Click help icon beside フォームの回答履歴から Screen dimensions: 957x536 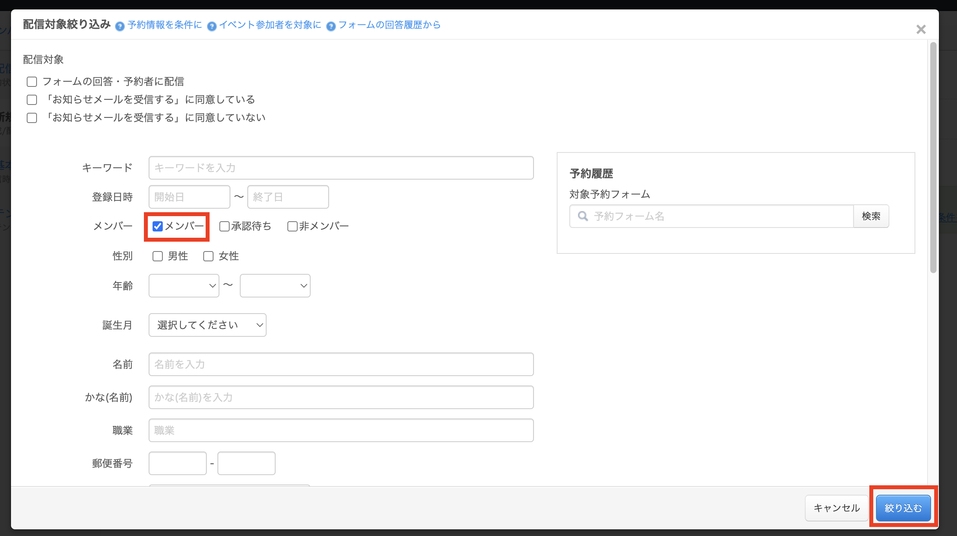click(331, 26)
